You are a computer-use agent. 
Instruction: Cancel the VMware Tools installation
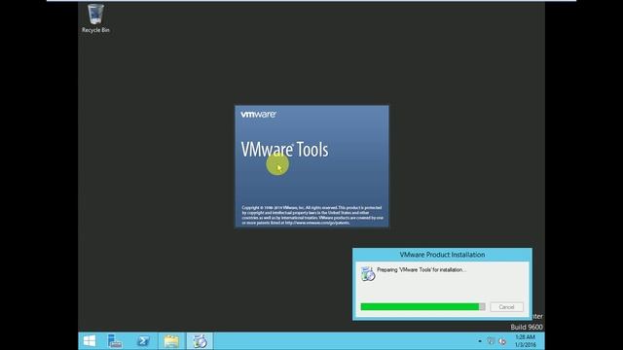coord(506,307)
